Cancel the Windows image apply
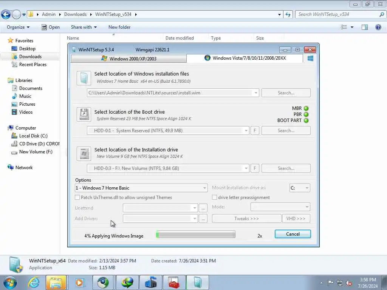This screenshot has width=387, height=290. (293, 234)
